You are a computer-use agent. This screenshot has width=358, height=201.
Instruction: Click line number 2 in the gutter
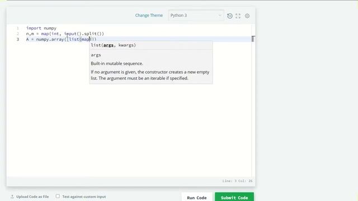pyautogui.click(x=18, y=33)
